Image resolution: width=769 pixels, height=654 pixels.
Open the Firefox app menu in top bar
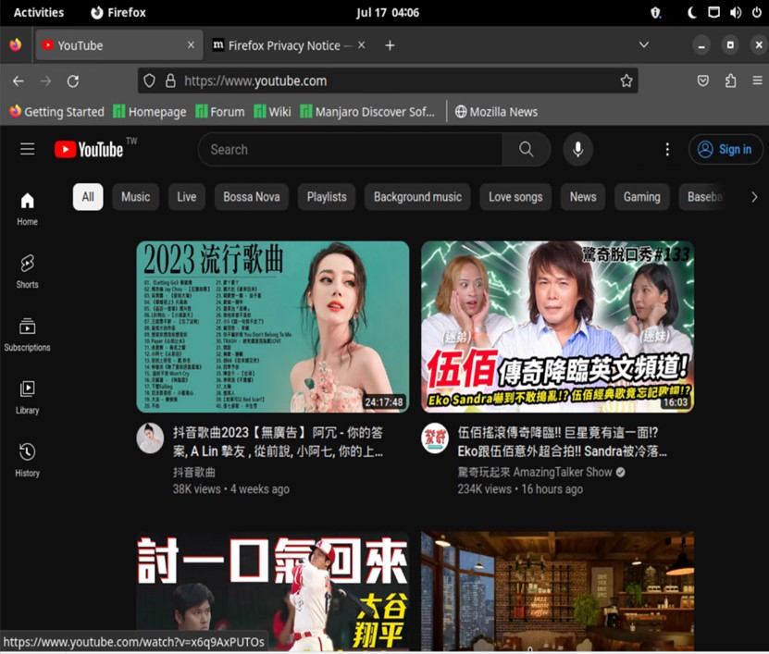118,13
